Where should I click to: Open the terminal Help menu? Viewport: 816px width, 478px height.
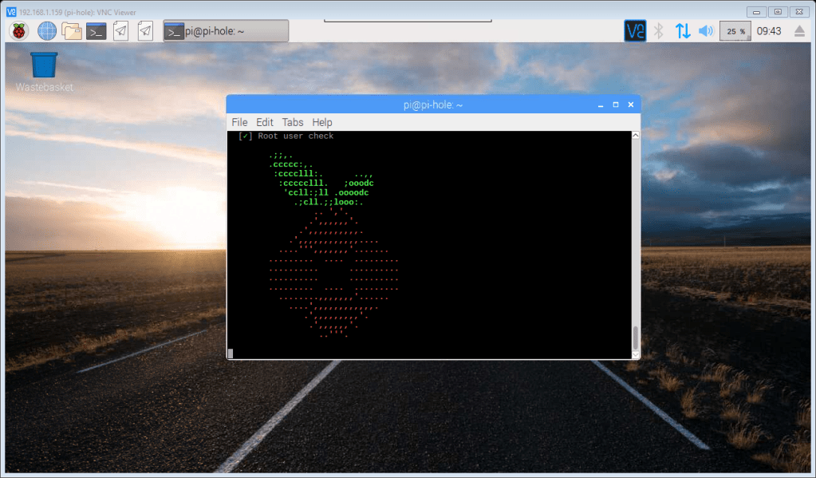(322, 122)
